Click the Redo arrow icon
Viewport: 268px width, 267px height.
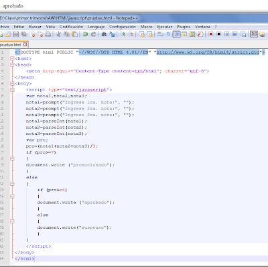94,34
